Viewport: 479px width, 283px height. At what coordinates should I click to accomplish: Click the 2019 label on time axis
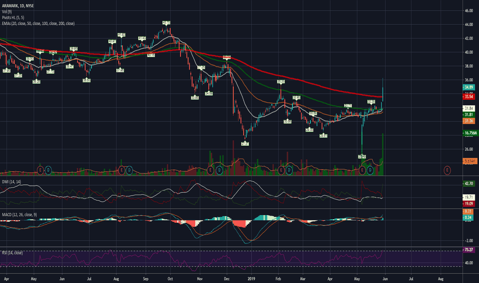tap(251, 279)
